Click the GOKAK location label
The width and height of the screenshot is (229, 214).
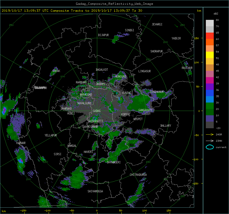pyautogui.click(x=56, y=71)
